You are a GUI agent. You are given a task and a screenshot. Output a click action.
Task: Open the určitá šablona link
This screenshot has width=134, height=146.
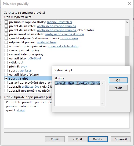(46, 42)
